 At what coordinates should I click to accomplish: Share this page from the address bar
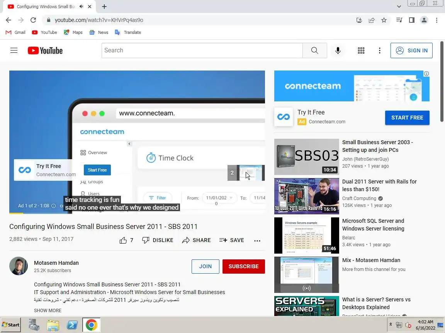pos(371,20)
